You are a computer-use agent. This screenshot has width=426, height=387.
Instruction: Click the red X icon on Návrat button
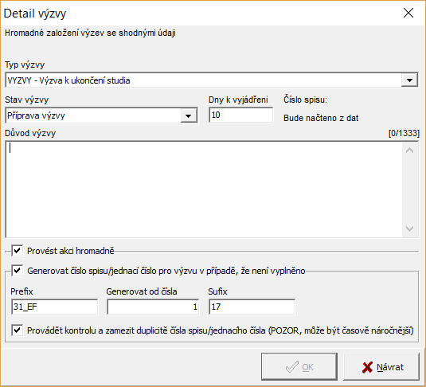point(367,367)
